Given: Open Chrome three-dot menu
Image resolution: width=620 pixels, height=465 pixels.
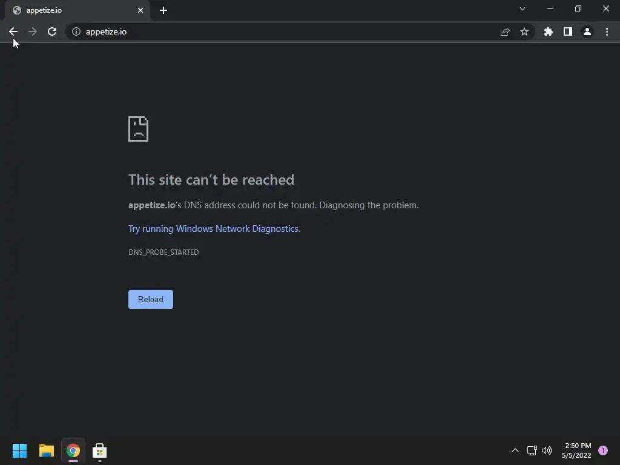Looking at the screenshot, I should tap(607, 31).
